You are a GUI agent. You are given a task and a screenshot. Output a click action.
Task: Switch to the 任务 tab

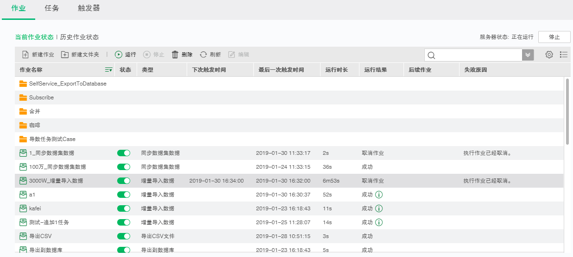click(x=52, y=8)
